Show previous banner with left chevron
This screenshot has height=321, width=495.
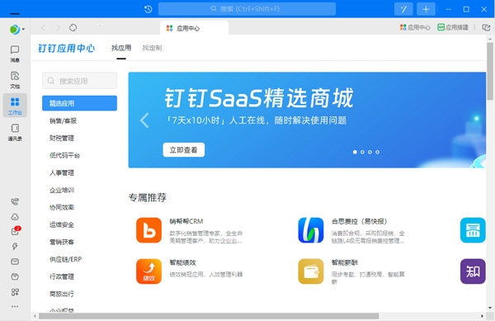[144, 120]
